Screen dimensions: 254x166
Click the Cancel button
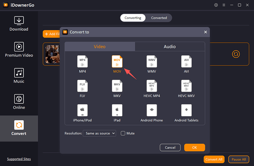[x=170, y=147]
